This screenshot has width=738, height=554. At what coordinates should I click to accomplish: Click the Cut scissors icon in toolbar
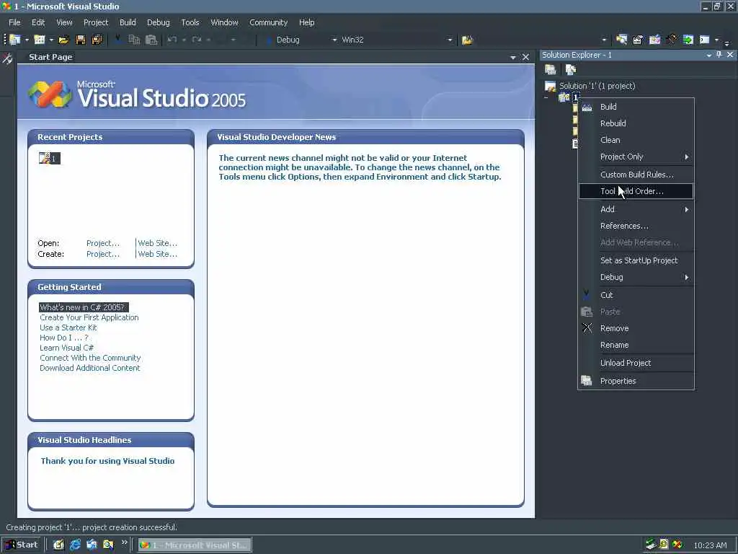tap(117, 40)
